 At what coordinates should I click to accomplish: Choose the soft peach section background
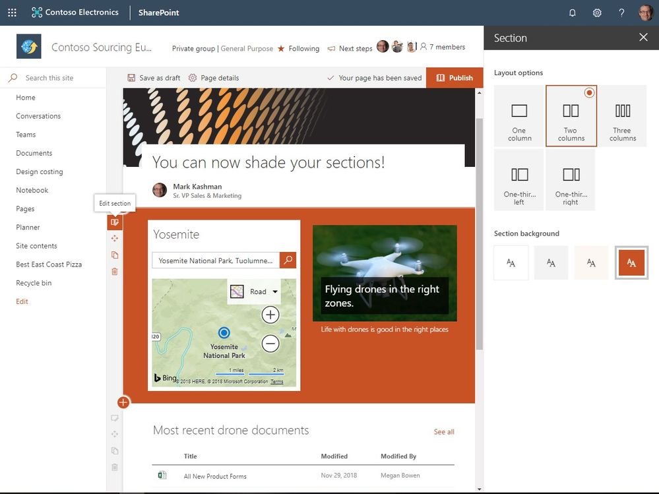pyautogui.click(x=591, y=262)
